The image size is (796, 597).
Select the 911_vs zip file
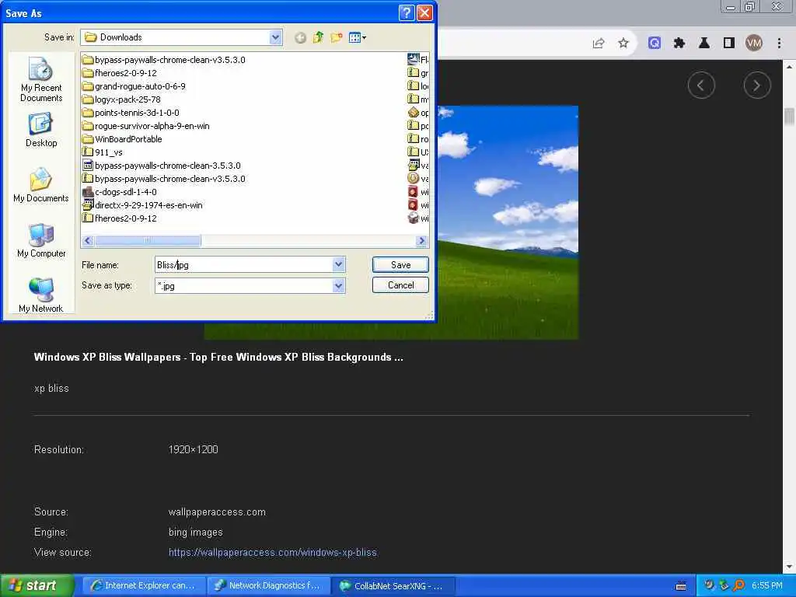[x=103, y=152]
